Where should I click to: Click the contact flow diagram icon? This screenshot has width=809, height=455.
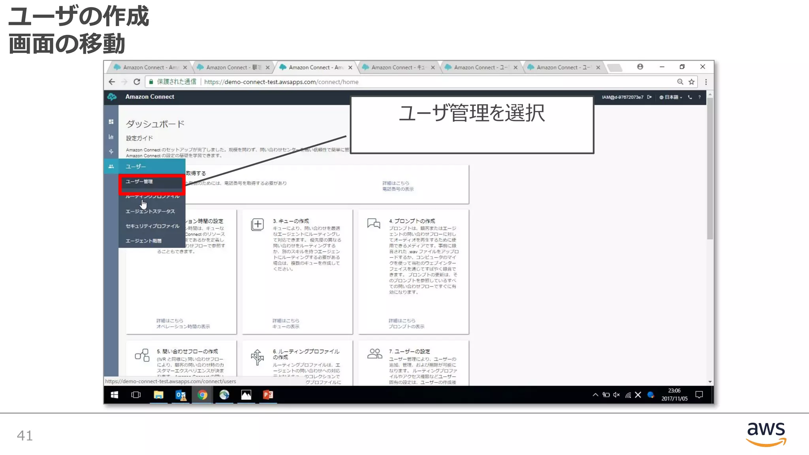coord(142,355)
